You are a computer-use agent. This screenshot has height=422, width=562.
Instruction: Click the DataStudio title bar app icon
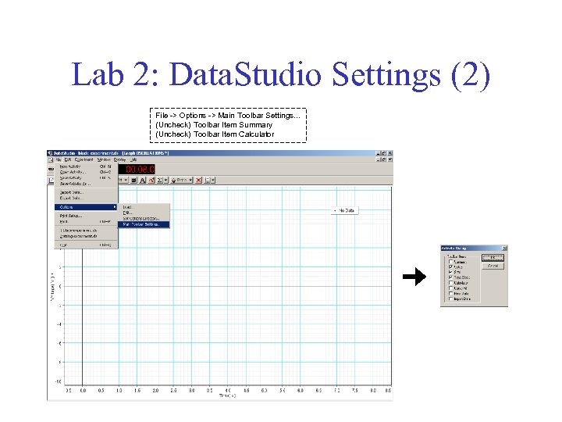tap(50, 153)
